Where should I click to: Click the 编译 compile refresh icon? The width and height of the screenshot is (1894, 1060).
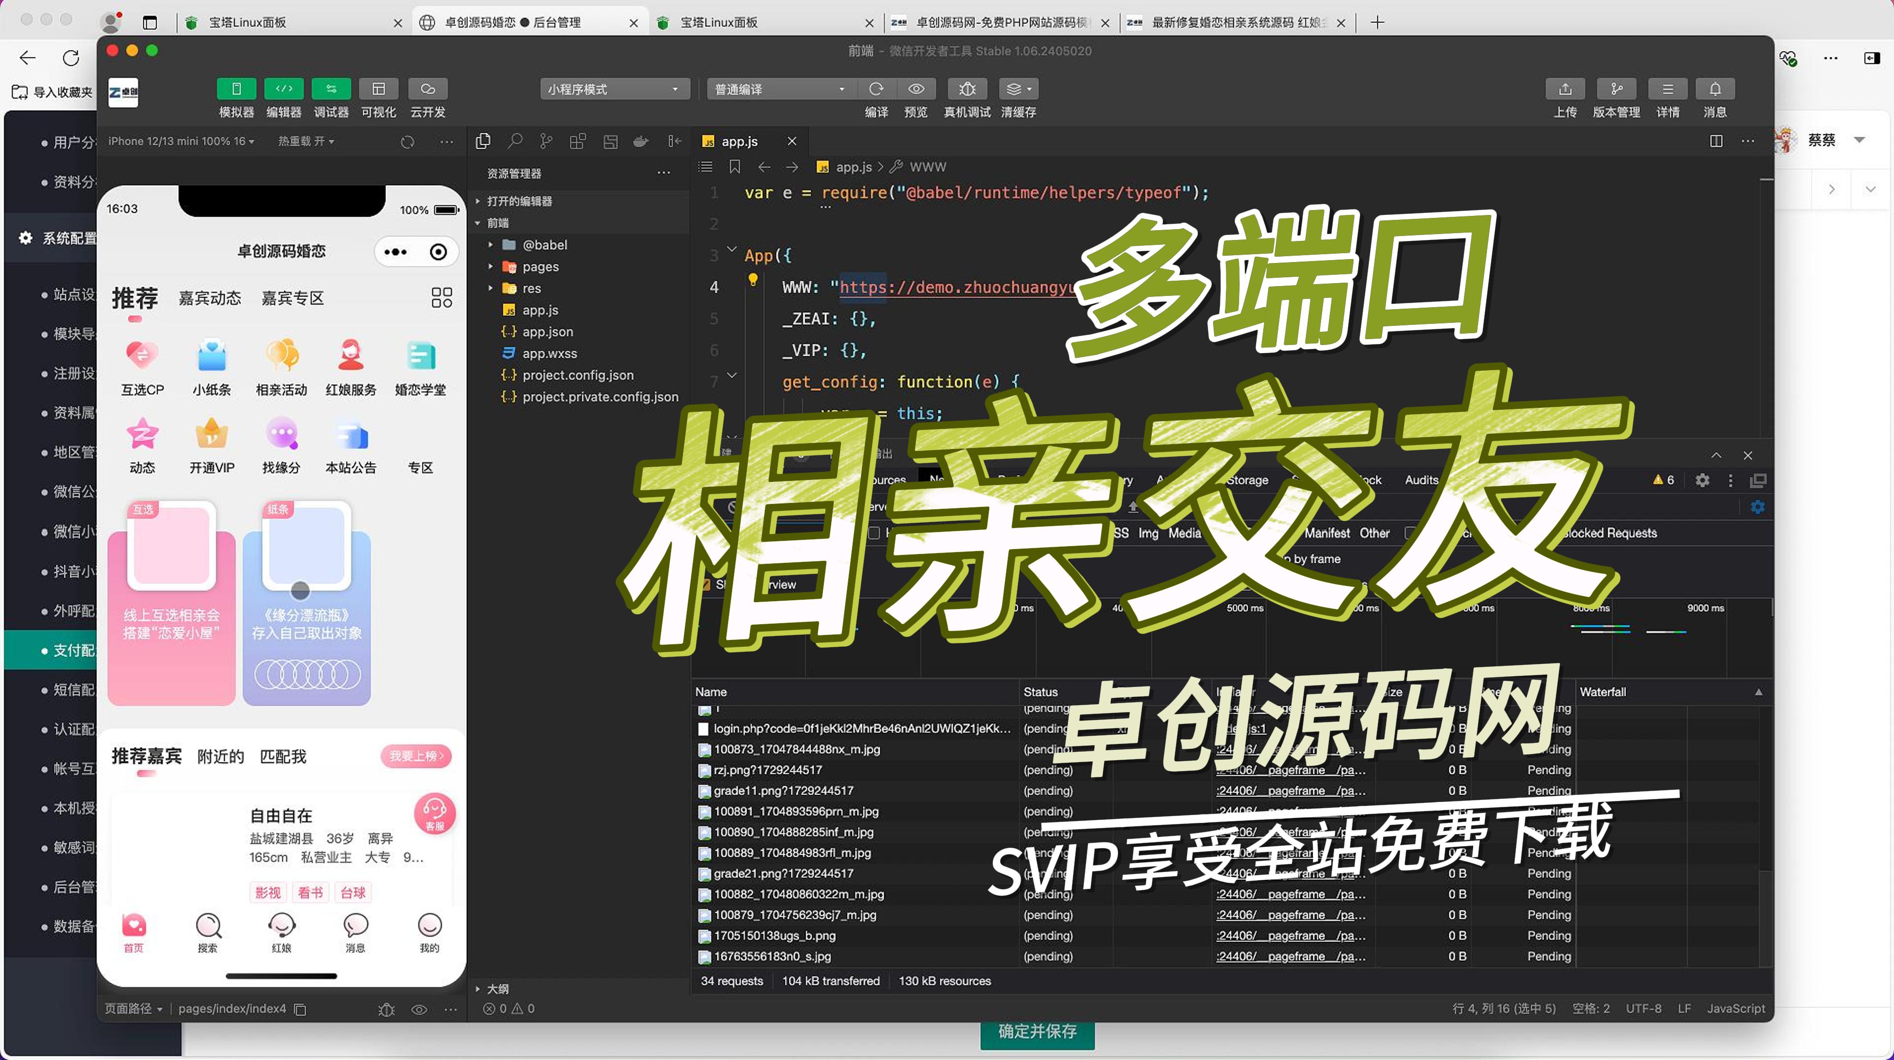pyautogui.click(x=876, y=89)
